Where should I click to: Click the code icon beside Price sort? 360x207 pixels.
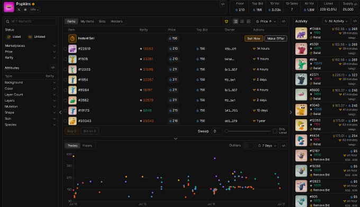[284, 21]
